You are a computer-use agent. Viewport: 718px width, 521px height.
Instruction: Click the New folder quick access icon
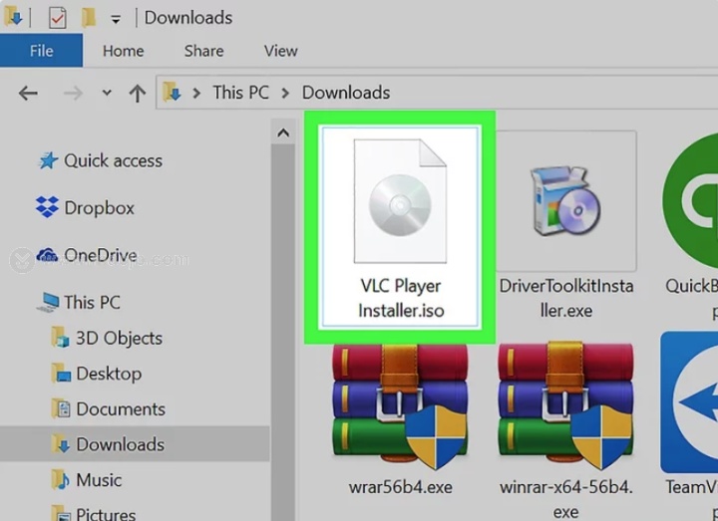[89, 18]
